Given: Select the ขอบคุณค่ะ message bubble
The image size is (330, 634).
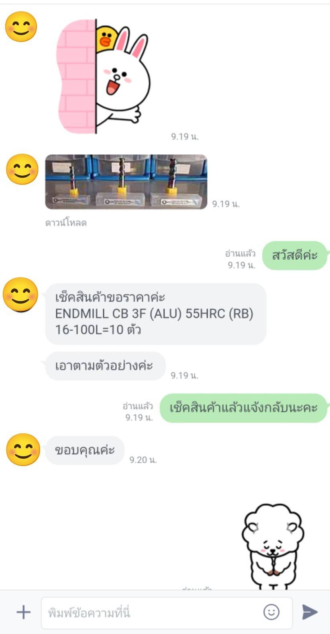Looking at the screenshot, I should pyautogui.click(x=85, y=450).
